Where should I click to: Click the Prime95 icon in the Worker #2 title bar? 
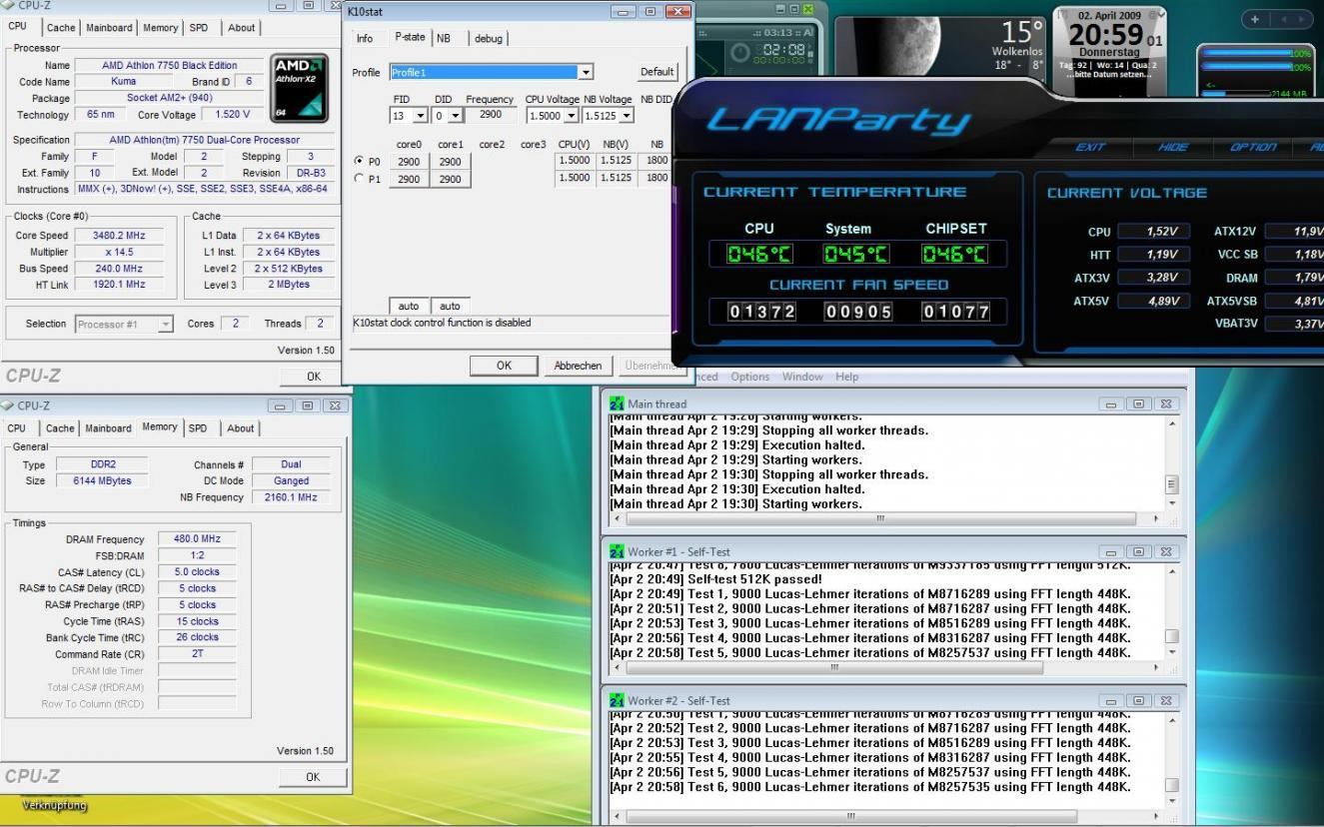[618, 700]
